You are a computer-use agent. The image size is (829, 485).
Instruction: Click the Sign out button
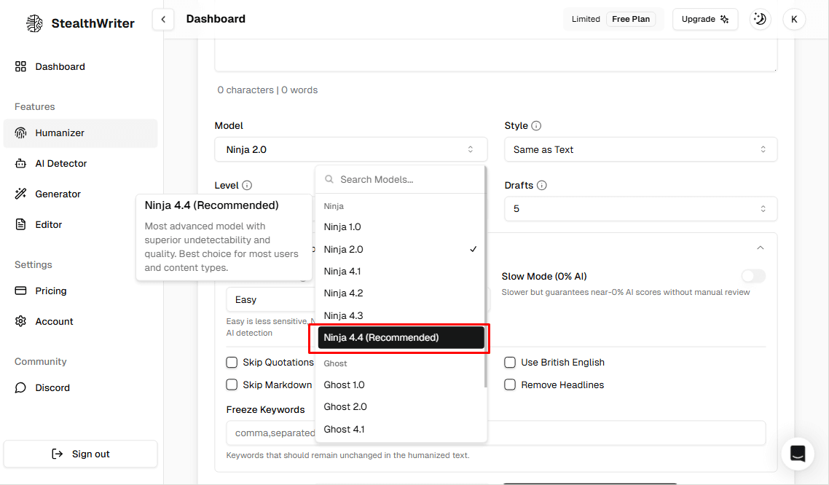pyautogui.click(x=80, y=454)
